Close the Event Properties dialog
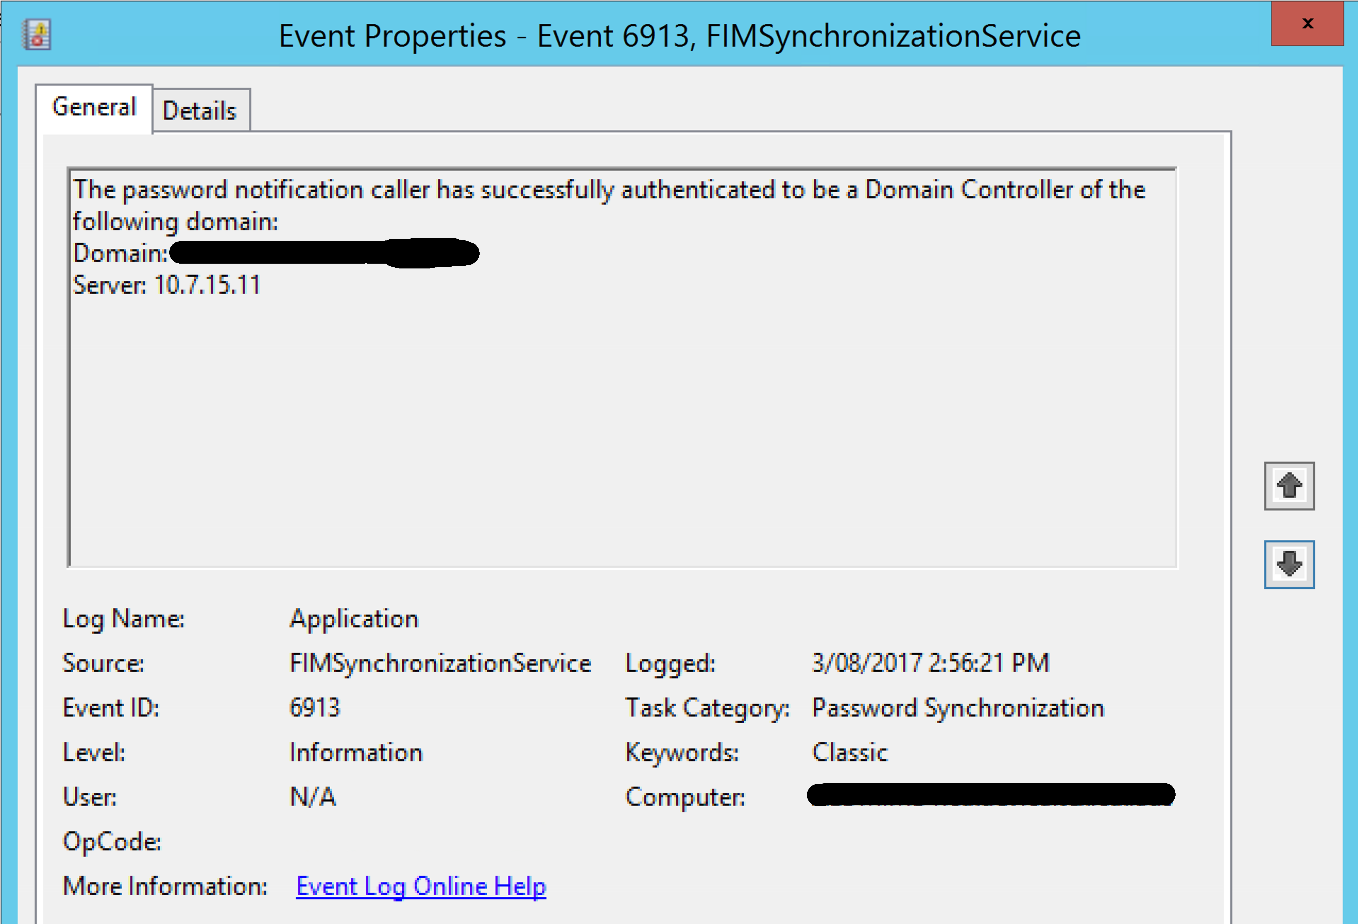 pos(1307,24)
